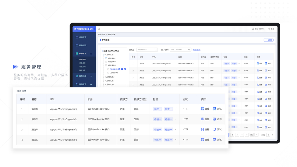Screen dimensions: 297x167
Task: Click 测试 icon in 资源详情 row 3
Action: coord(214,129)
